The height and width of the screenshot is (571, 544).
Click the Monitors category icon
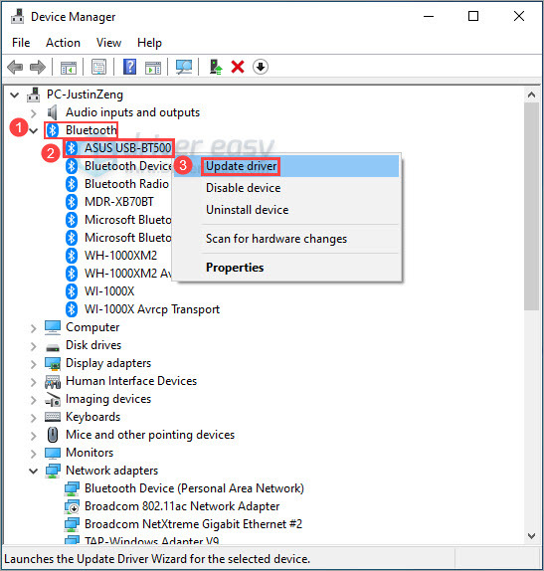coord(53,453)
